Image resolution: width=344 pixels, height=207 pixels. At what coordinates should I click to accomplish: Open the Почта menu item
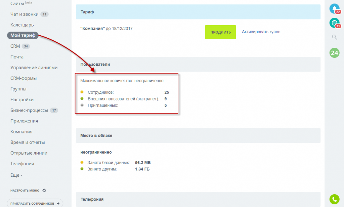click(17, 57)
